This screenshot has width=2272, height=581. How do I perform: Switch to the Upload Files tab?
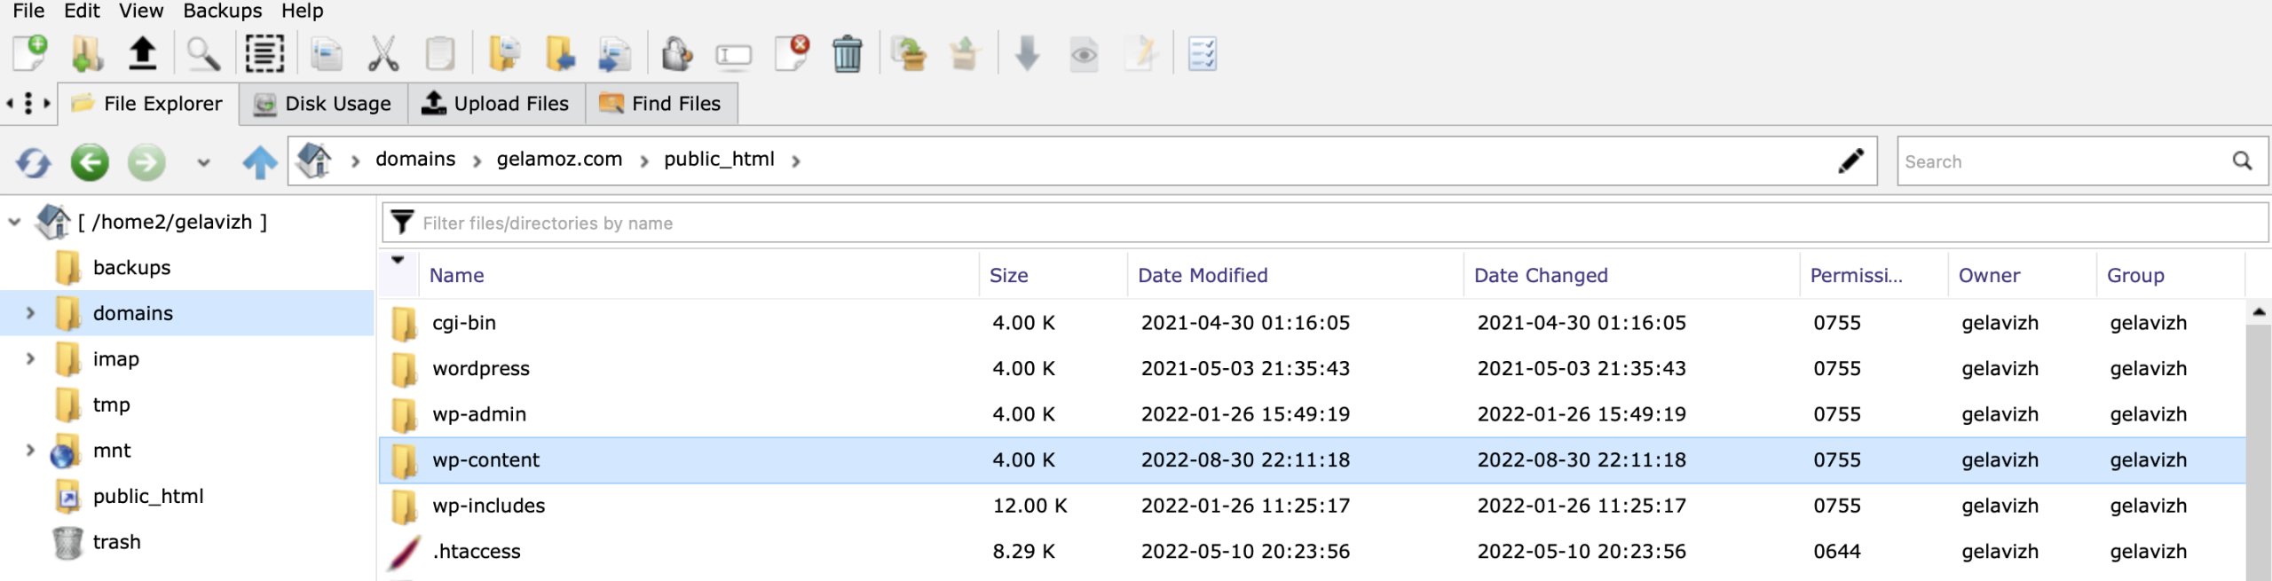pos(496,104)
